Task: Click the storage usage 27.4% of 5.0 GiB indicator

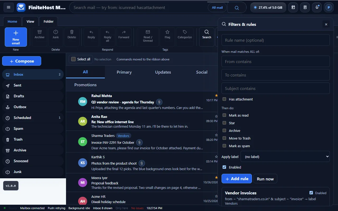Action: pos(268,7)
